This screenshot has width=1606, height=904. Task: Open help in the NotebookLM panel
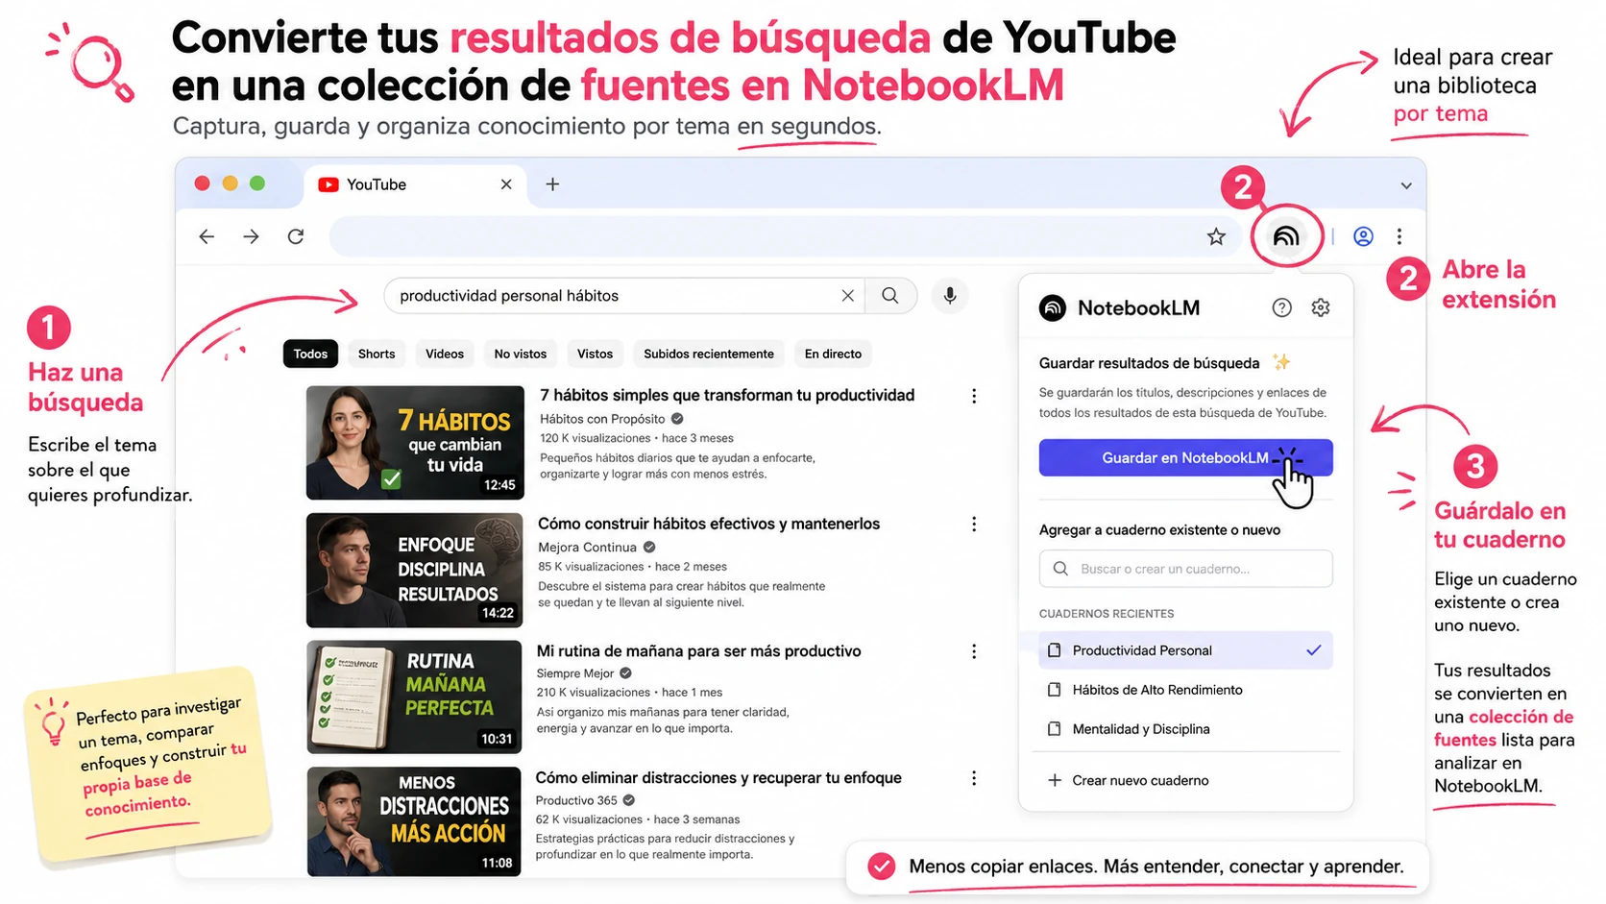coord(1281,307)
